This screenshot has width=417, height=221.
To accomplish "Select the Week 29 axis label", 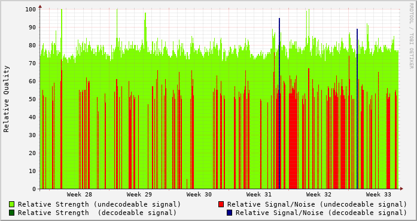I will click(x=139, y=195).
